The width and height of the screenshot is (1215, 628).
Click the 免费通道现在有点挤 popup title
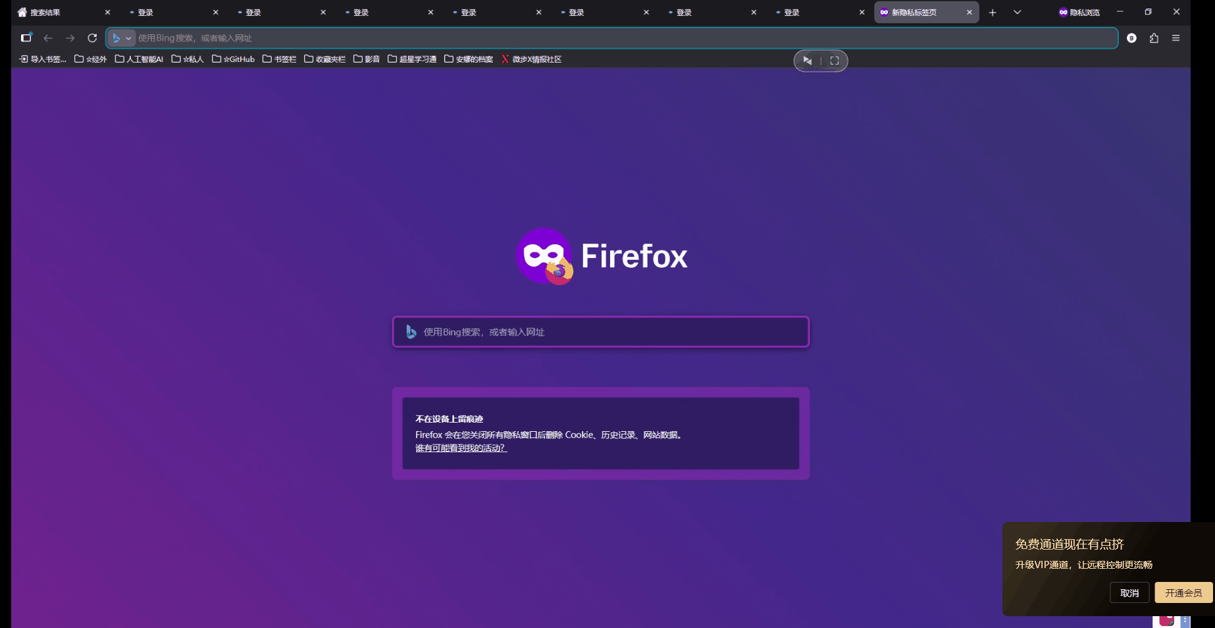[1070, 544]
